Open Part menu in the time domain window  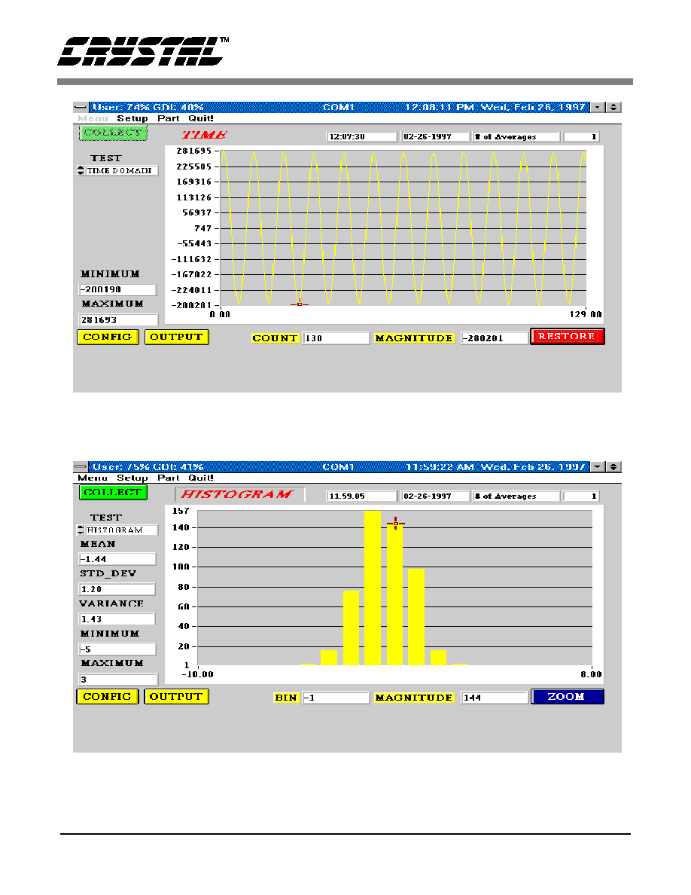(x=168, y=118)
